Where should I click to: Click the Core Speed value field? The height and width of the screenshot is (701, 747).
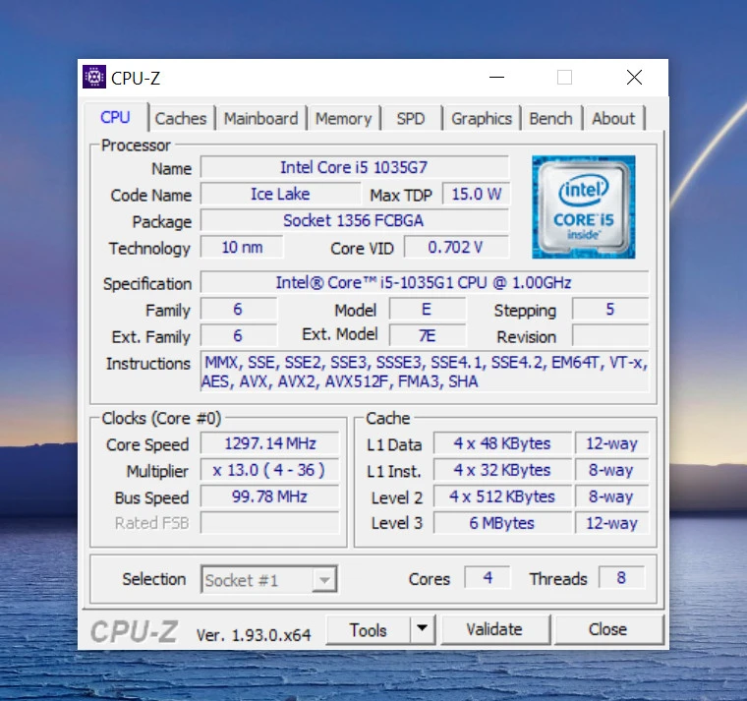[x=270, y=444]
